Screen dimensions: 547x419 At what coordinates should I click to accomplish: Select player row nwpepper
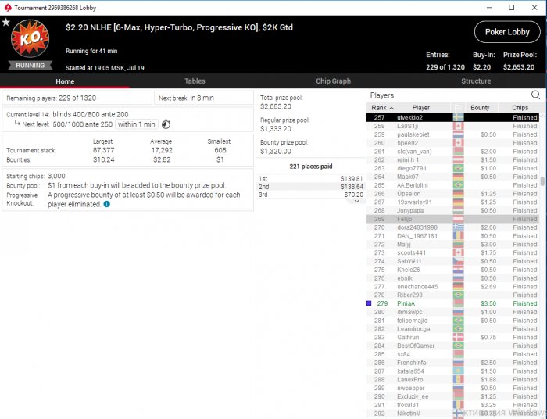[x=452, y=388]
